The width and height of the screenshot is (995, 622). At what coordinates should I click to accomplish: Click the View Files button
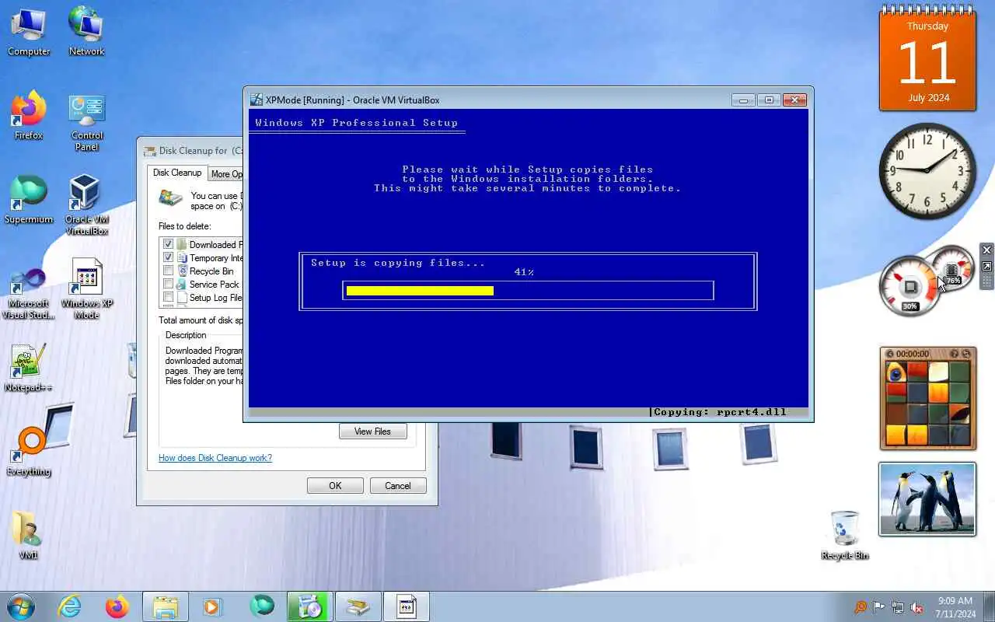coord(373,432)
